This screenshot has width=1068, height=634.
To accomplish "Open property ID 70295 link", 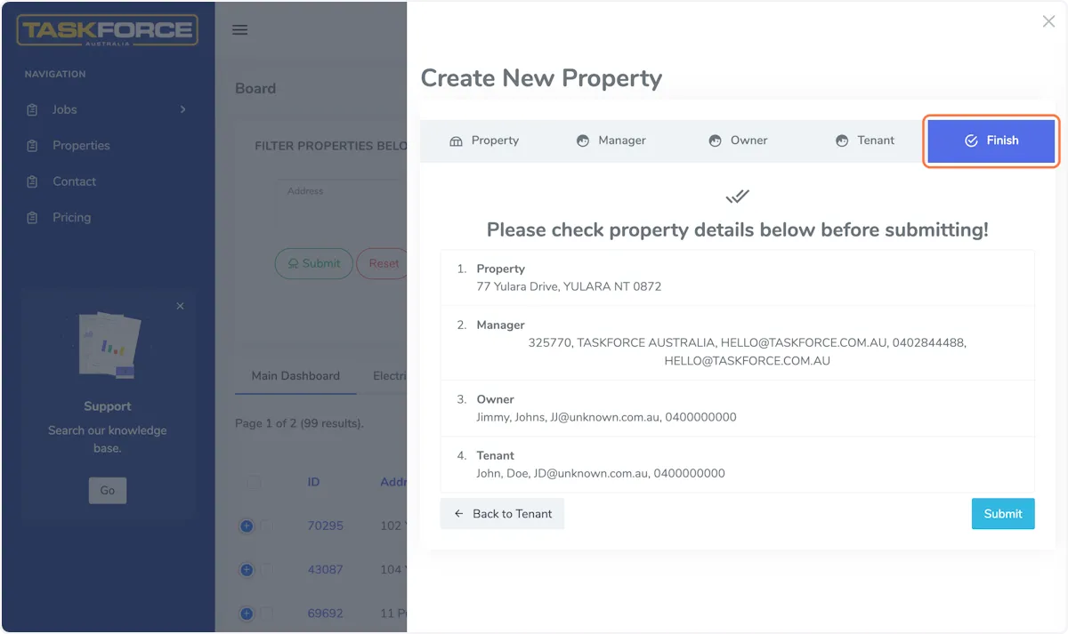I will click(x=325, y=526).
